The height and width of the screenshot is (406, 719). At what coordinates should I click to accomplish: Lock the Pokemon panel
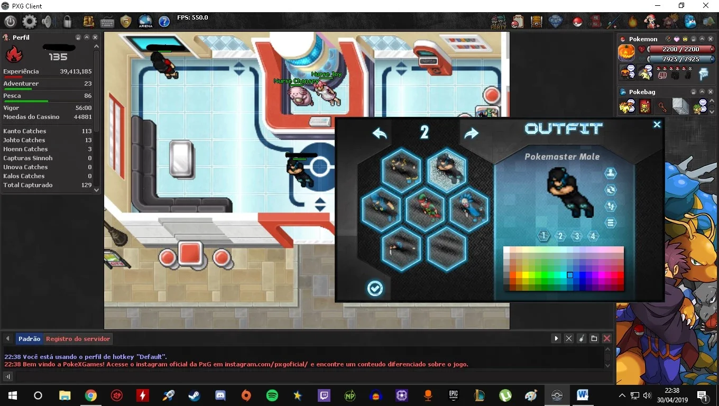693,39
